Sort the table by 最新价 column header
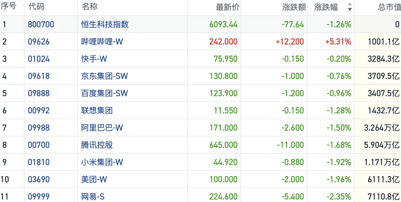Viewport: 401px width, 202px height. click(227, 7)
